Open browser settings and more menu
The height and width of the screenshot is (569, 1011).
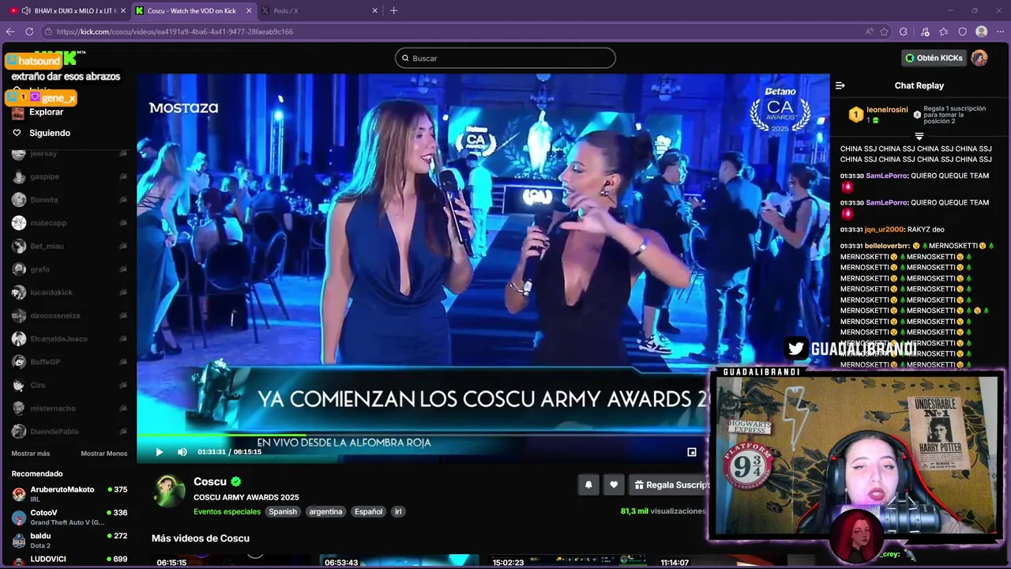pyautogui.click(x=999, y=32)
